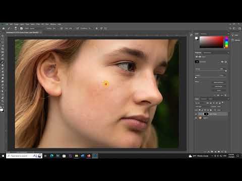
Task: Select the Eraser tool
Action: coord(3,71)
